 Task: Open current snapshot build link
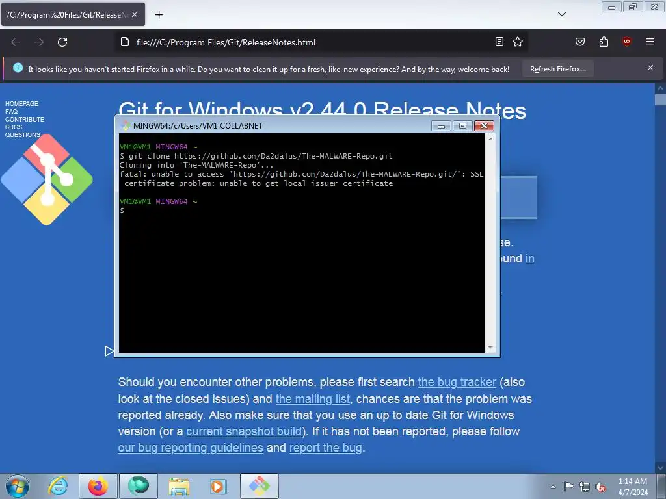click(x=245, y=431)
